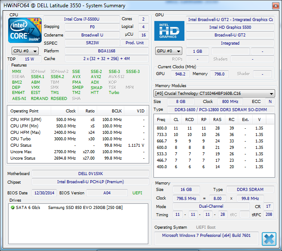The height and width of the screenshot is (251, 282).
Task: Select the CPU HFM (Max) row
Action: (78, 133)
